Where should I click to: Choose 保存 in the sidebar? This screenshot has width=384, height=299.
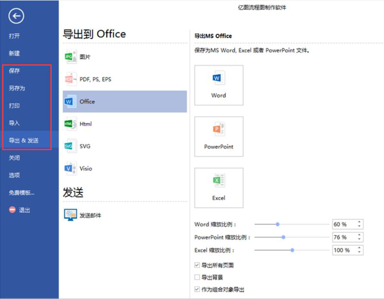pos(14,71)
